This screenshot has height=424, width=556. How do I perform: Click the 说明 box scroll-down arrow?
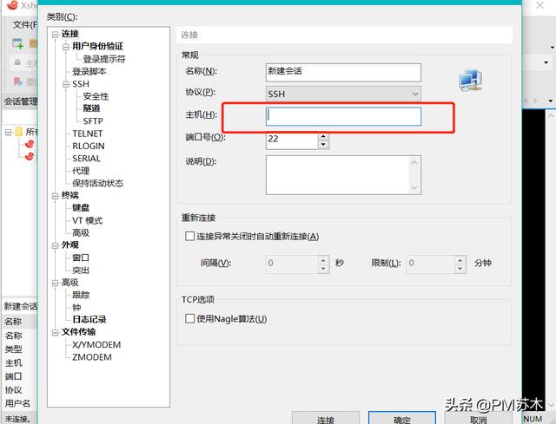[414, 187]
